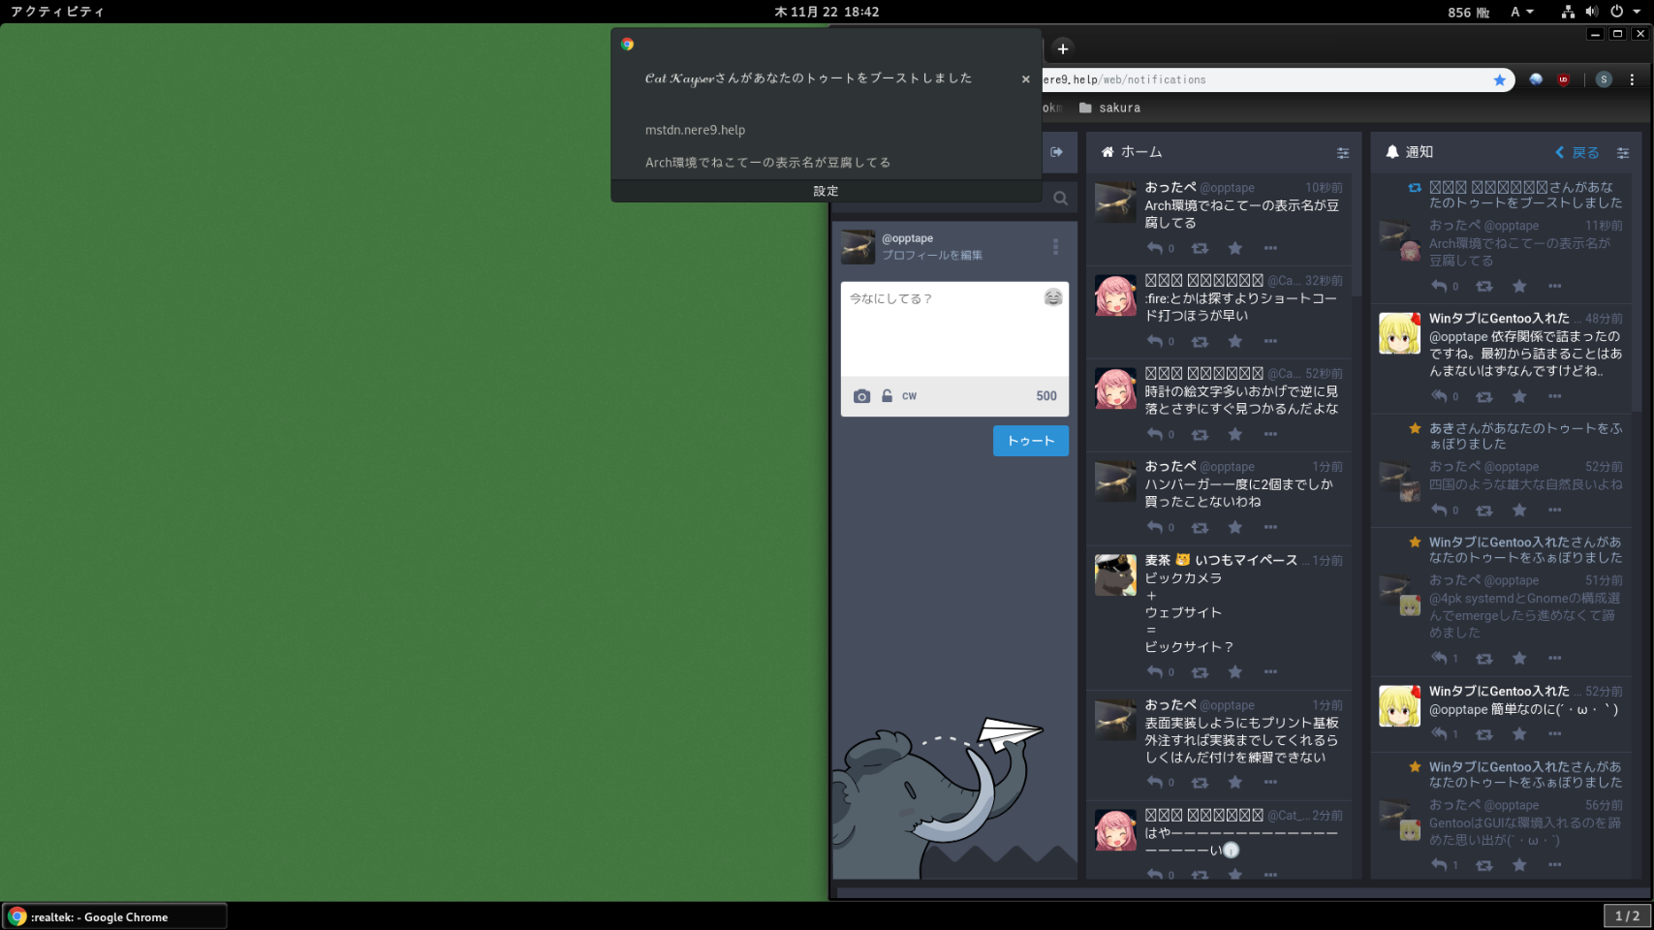The height and width of the screenshot is (930, 1654).
Task: Reply to the 依存関係で詰まった notification toot
Action: pyautogui.click(x=1440, y=396)
